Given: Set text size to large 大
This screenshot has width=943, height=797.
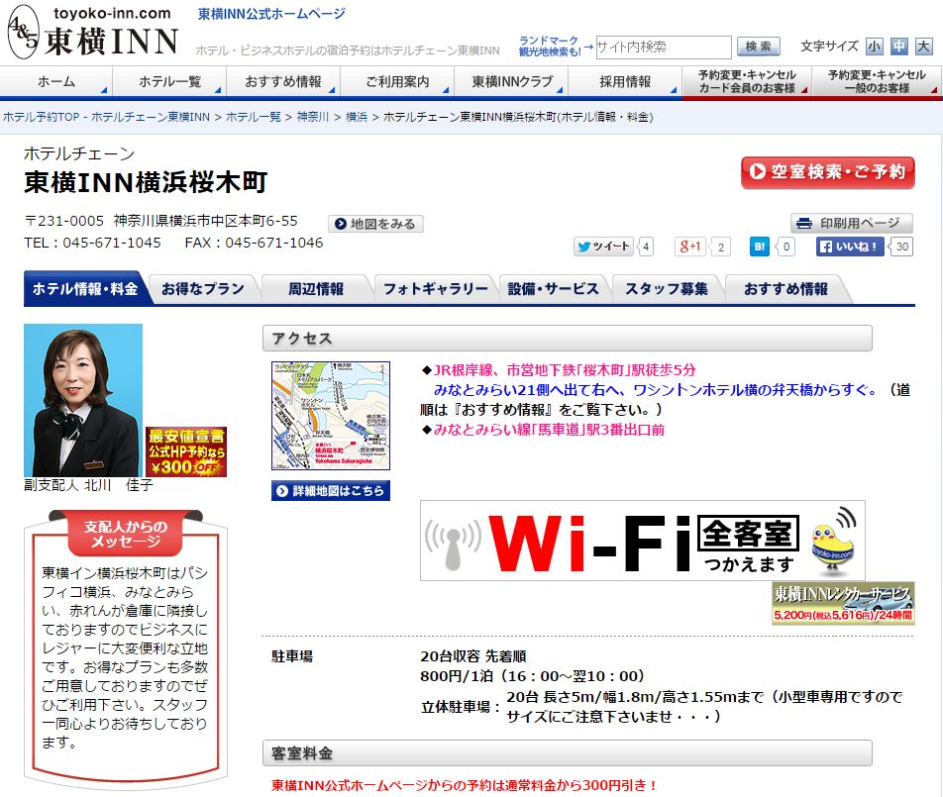Looking at the screenshot, I should pyautogui.click(x=924, y=47).
